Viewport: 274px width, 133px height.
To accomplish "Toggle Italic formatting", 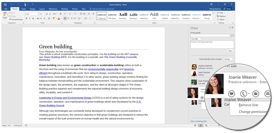I will [30, 18].
